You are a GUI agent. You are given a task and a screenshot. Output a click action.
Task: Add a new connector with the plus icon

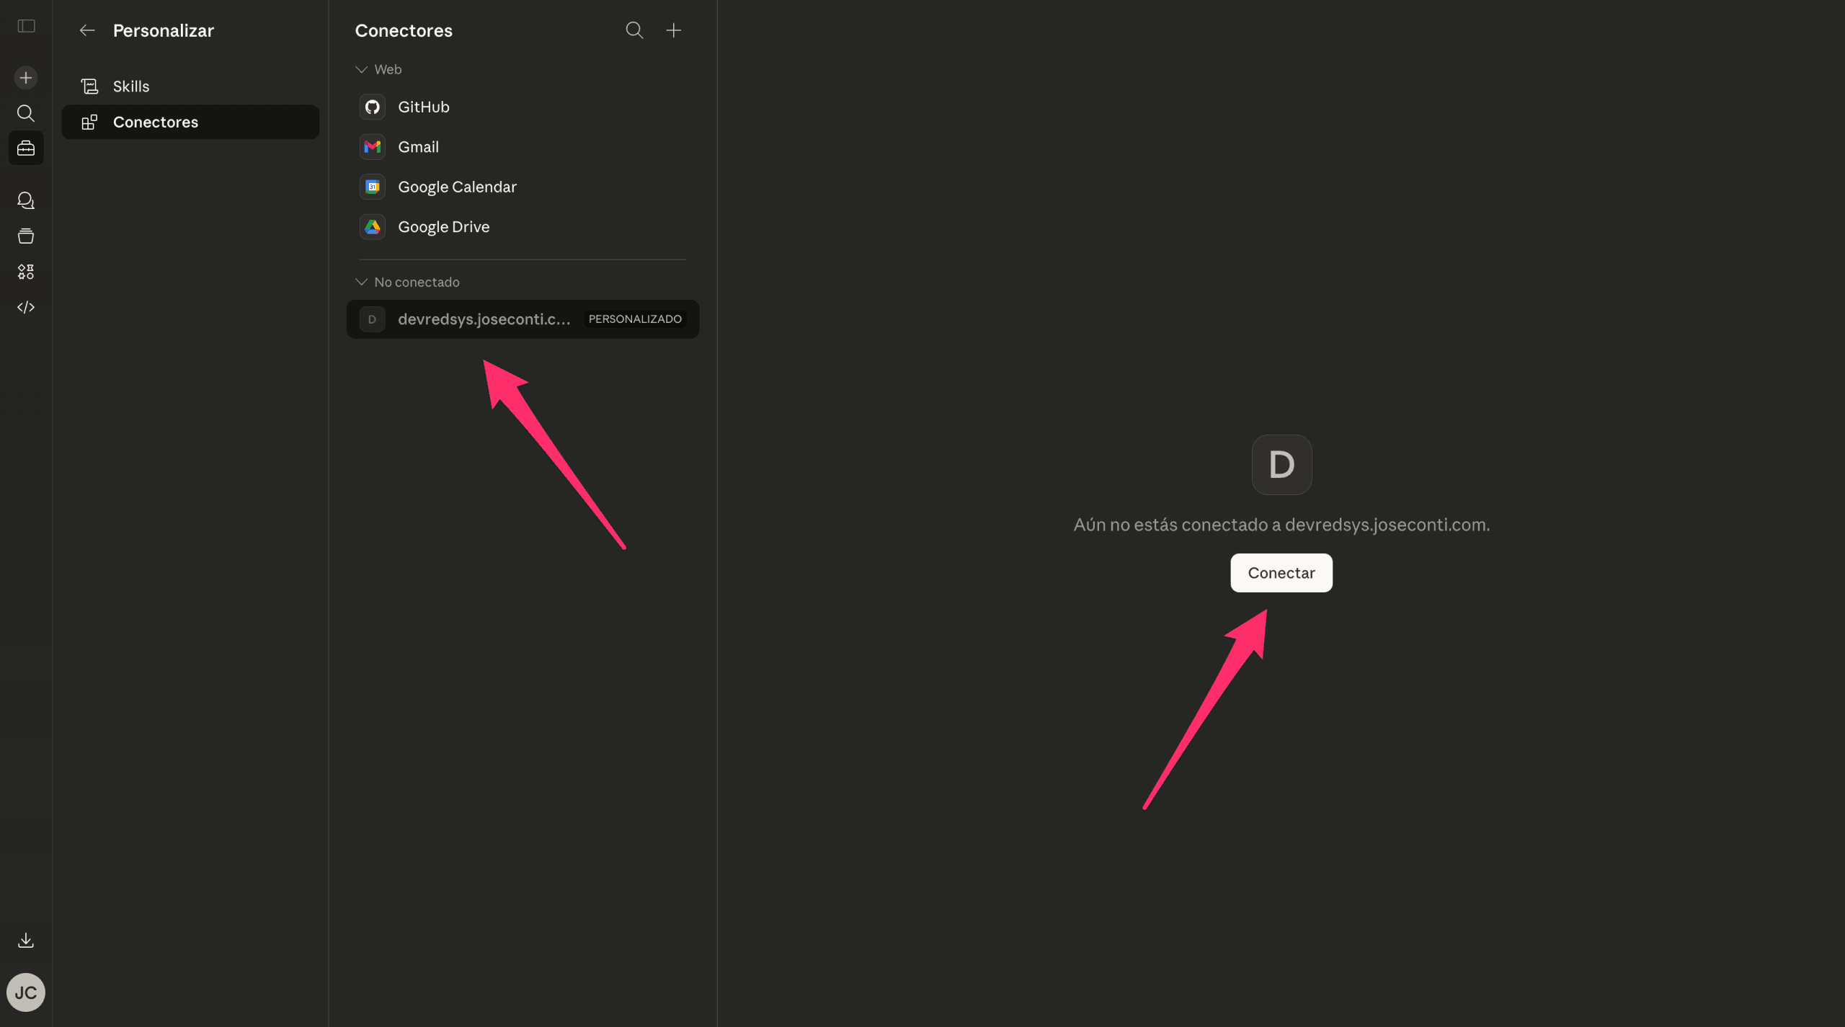click(x=674, y=30)
